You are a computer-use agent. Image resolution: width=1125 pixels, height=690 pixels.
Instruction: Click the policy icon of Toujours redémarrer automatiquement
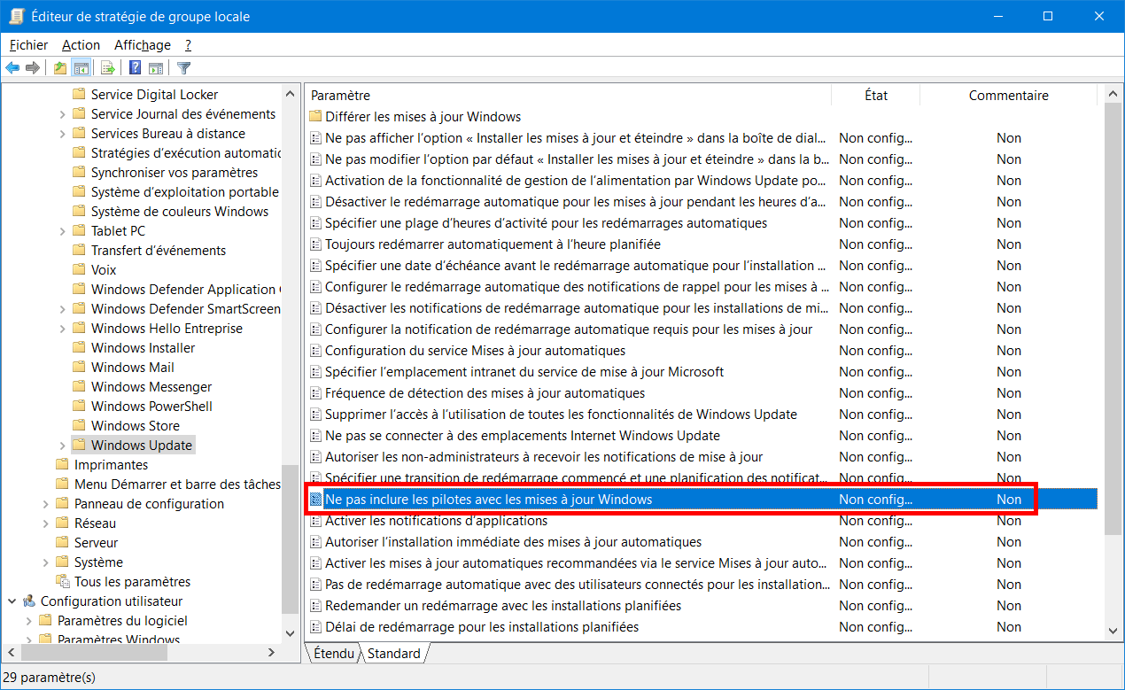click(314, 244)
